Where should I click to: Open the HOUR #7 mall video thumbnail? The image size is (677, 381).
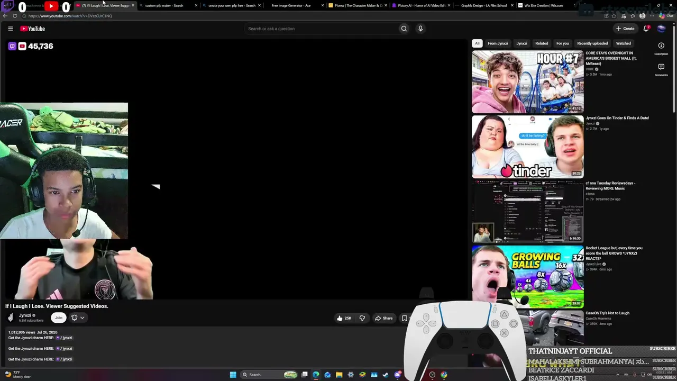point(528,81)
